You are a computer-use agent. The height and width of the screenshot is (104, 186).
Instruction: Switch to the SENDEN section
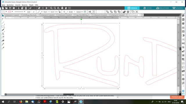pos(178,8)
